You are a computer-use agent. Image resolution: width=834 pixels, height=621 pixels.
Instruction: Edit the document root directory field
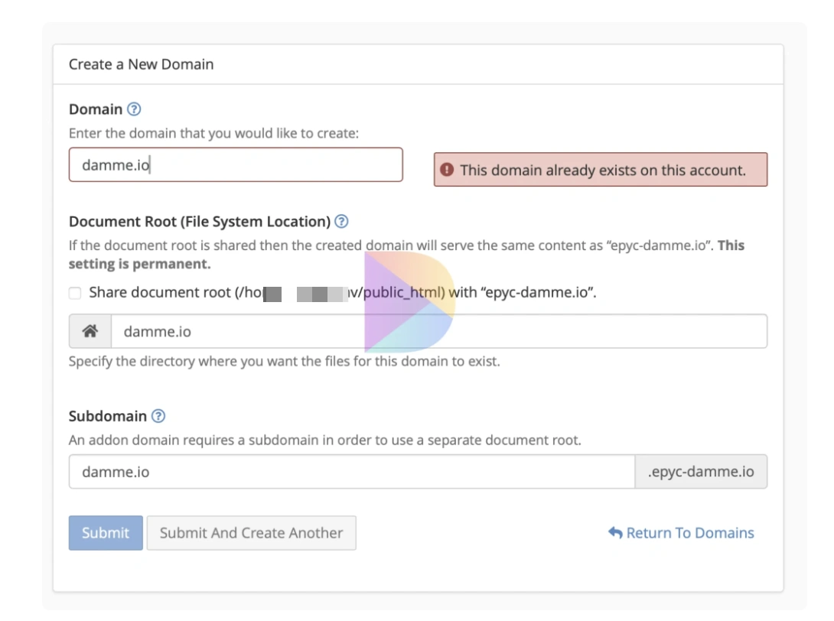point(439,331)
